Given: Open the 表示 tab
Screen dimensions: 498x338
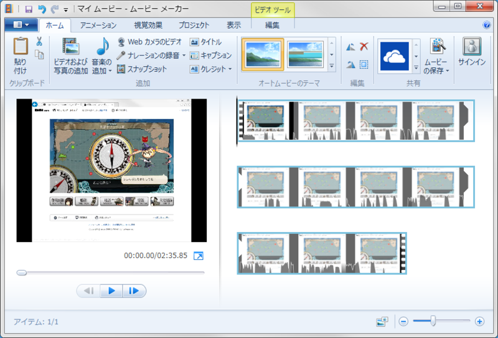Looking at the screenshot, I should (234, 26).
